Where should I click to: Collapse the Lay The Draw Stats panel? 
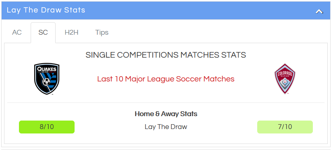tap(319, 11)
